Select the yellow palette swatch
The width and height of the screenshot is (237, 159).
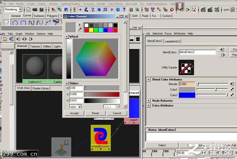click(x=91, y=30)
